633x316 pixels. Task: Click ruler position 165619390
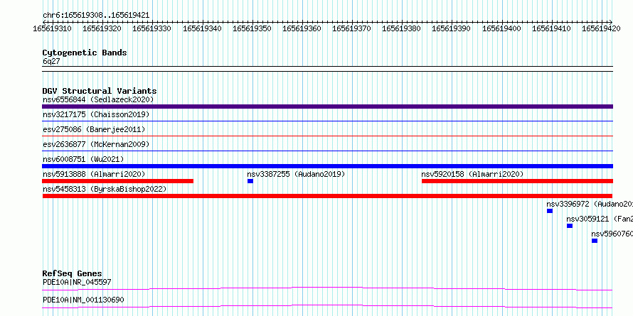pos(452,28)
